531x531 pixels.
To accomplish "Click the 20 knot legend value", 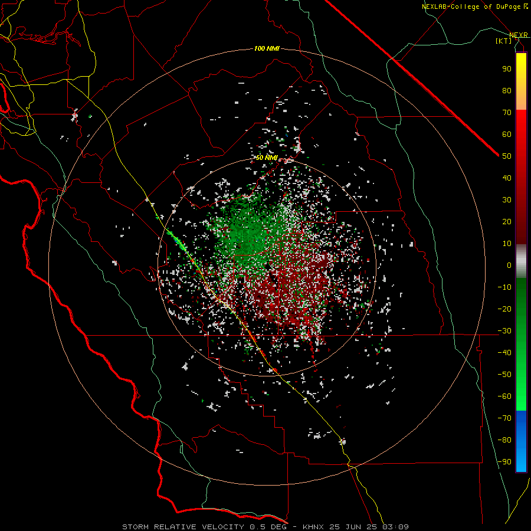I will [507, 221].
